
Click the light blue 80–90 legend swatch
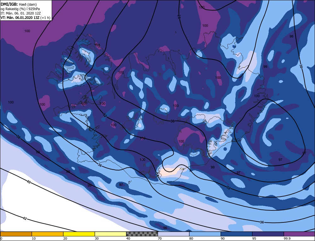tap(205, 234)
